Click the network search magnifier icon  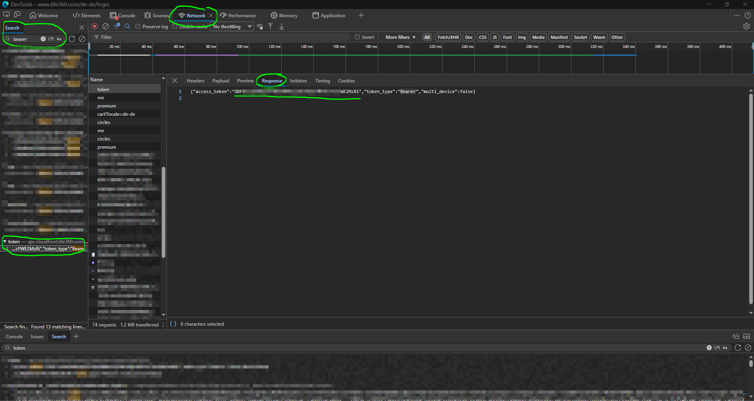point(128,26)
